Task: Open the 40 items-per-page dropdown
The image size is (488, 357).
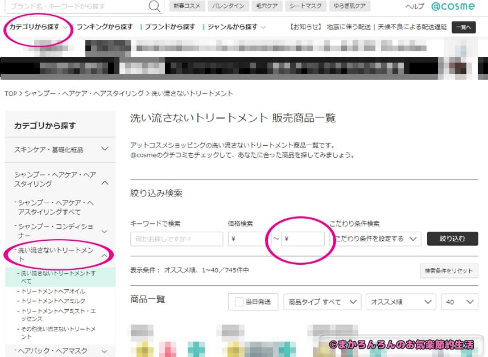Action: pyautogui.click(x=460, y=302)
